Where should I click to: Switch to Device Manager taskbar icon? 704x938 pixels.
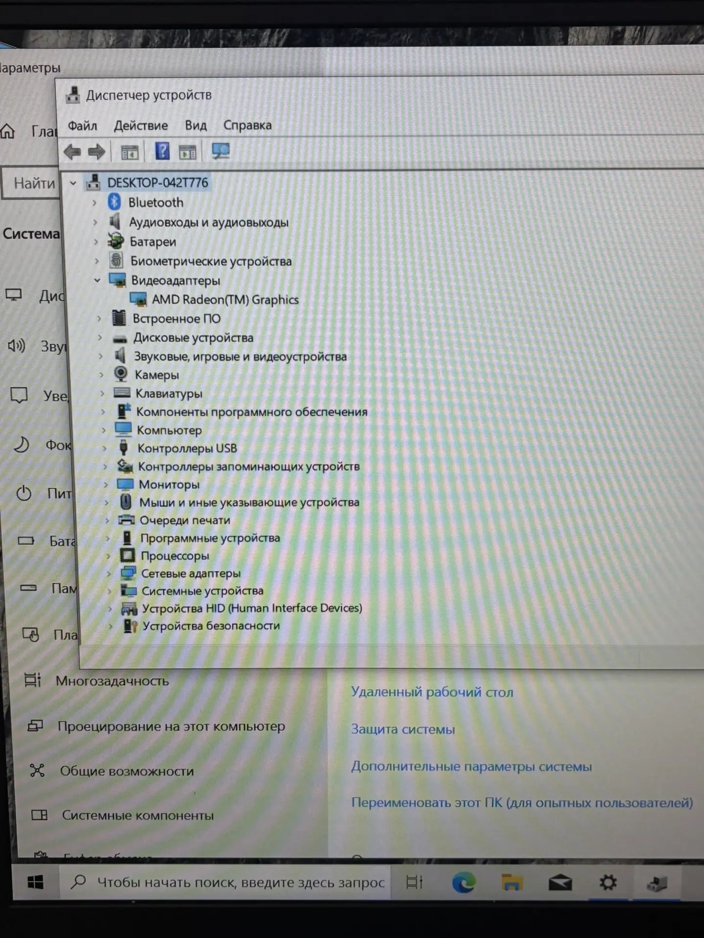(x=656, y=882)
